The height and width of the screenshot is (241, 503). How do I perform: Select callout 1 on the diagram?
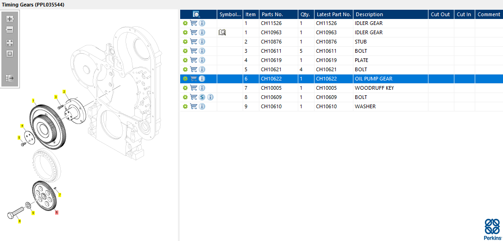(x=33, y=101)
